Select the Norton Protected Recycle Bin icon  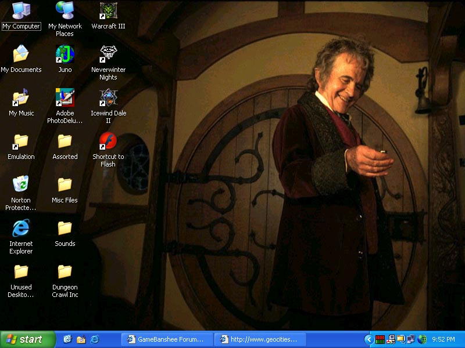[21, 193]
